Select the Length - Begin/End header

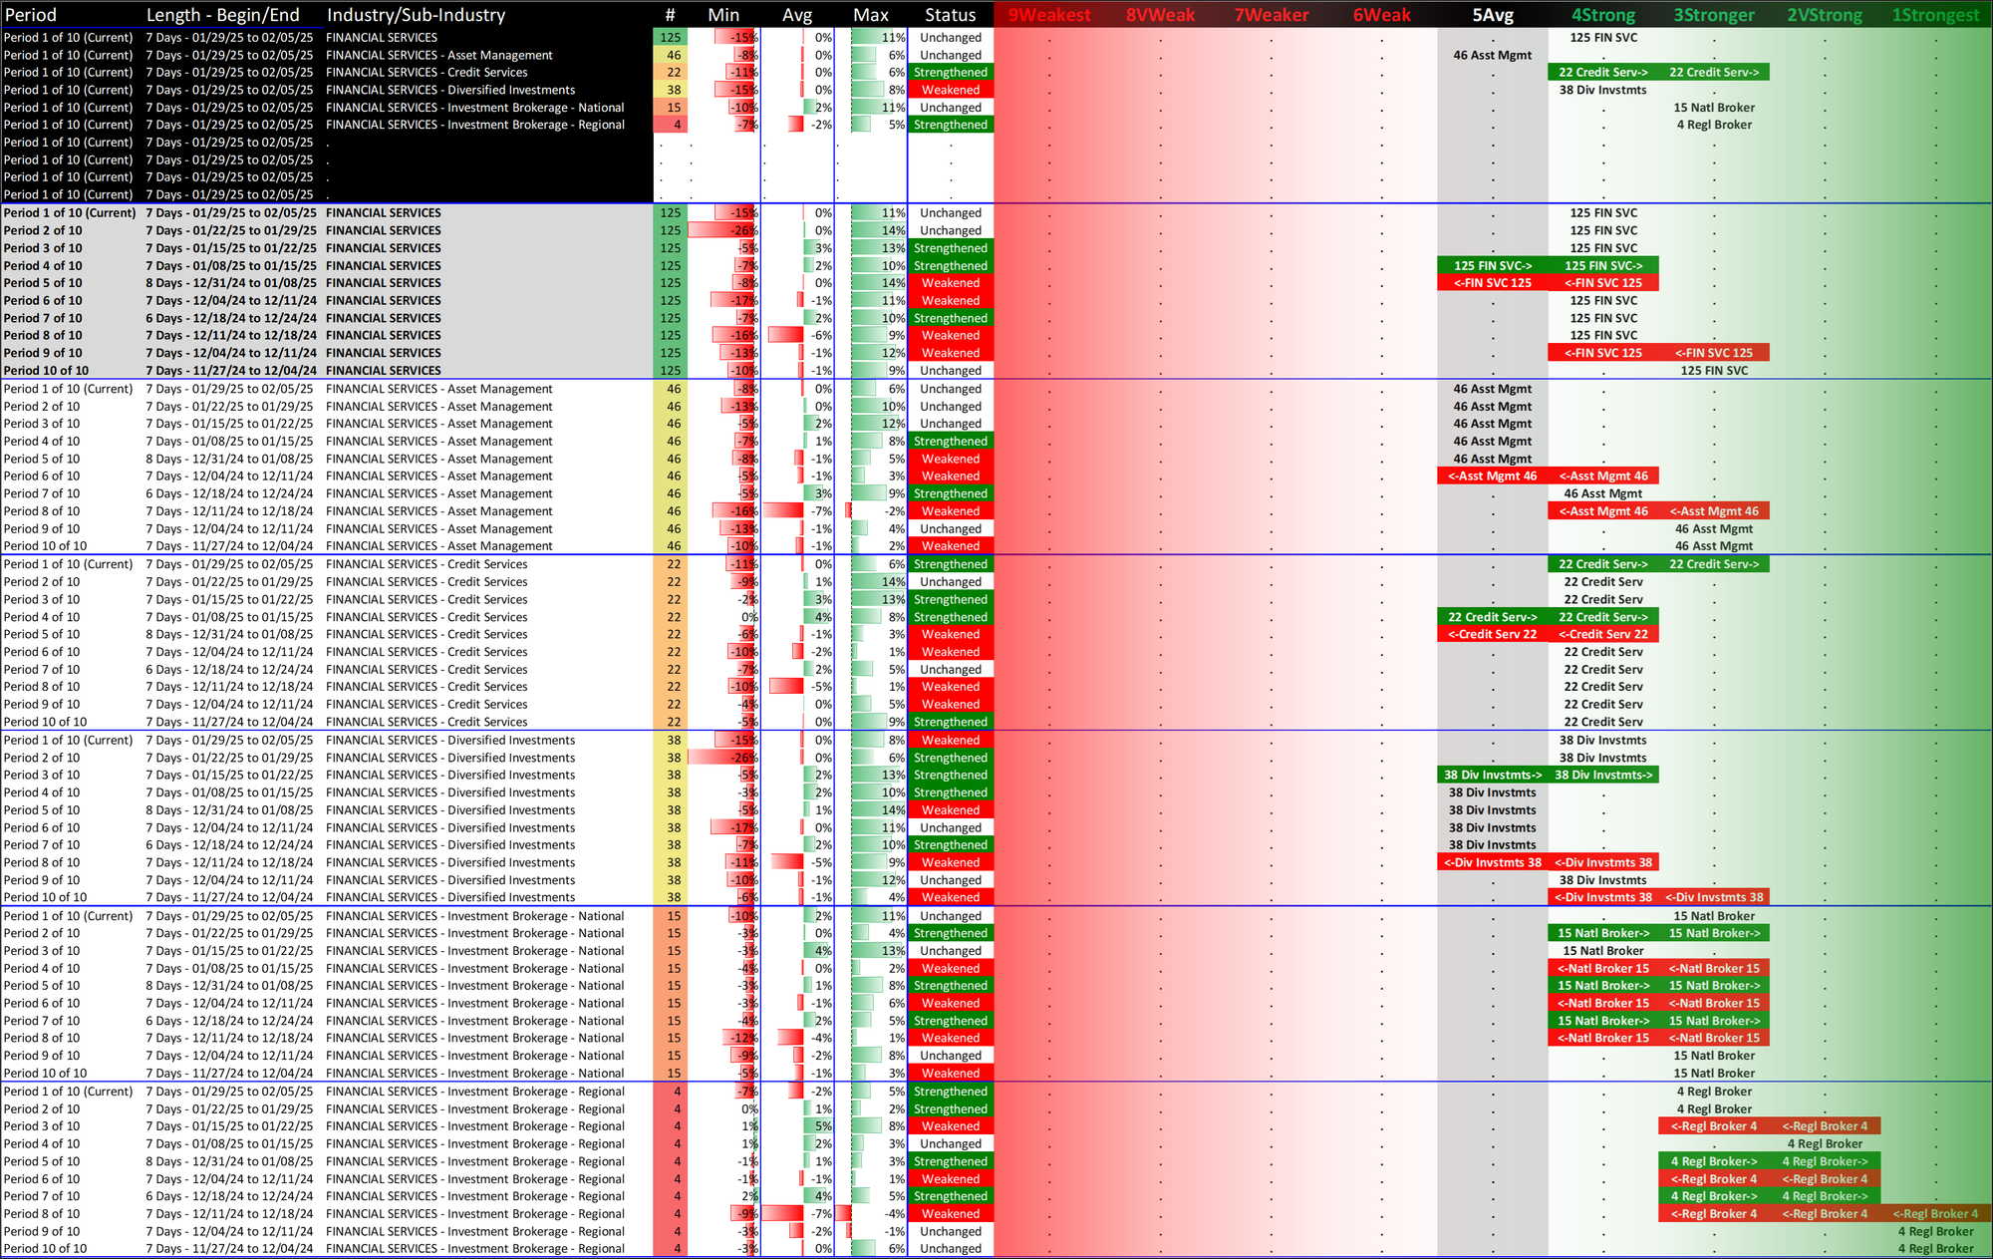pos(222,15)
